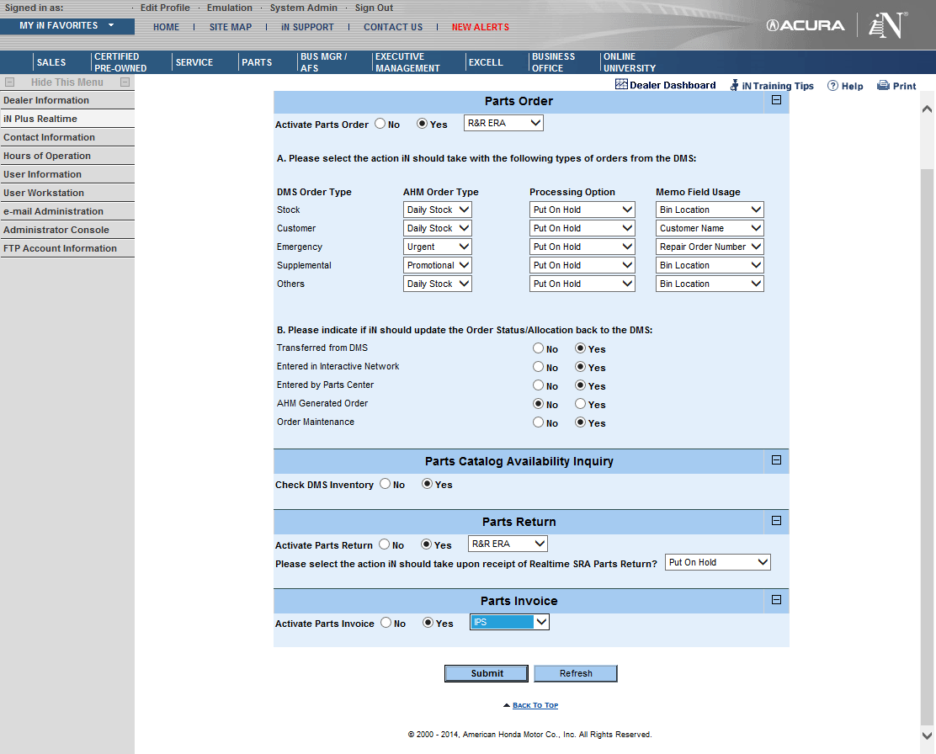Open the SERVICE menu

(x=194, y=62)
